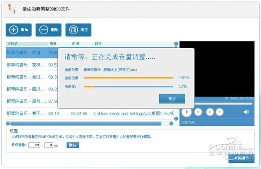The image size is (261, 169).
Task: Select the row 钢琴纯音乐 - 路过...
Action: [x=32, y=89]
